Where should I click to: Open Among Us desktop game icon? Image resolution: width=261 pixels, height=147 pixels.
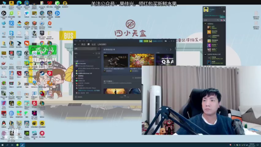(x=42, y=93)
